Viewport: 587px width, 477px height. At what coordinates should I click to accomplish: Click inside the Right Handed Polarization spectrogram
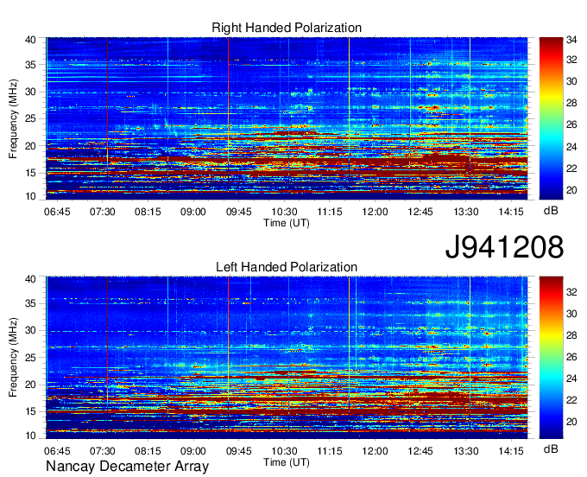click(x=287, y=118)
